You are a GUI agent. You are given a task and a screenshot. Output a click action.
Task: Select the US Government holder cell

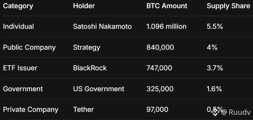tap(99, 89)
